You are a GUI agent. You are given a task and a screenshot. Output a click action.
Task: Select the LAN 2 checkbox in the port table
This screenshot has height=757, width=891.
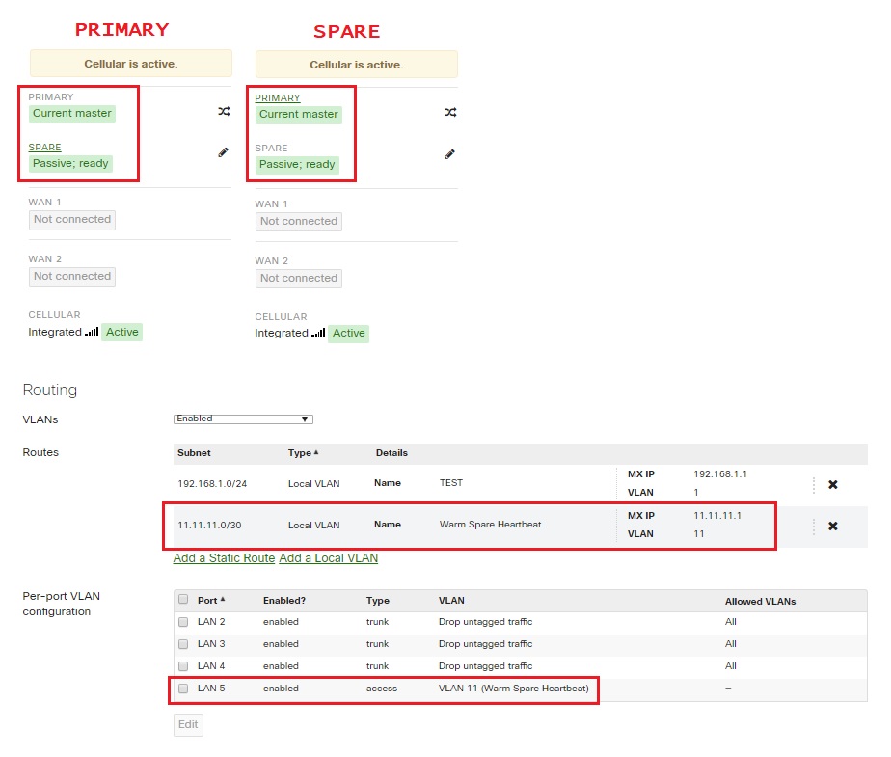click(x=182, y=621)
